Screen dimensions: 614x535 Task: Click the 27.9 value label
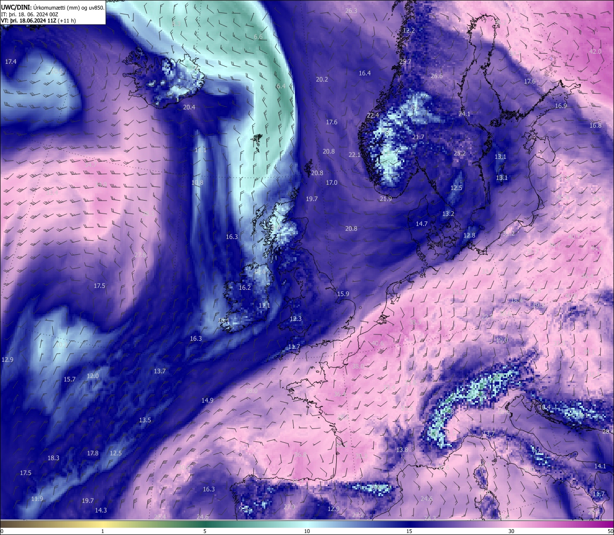click(289, 507)
